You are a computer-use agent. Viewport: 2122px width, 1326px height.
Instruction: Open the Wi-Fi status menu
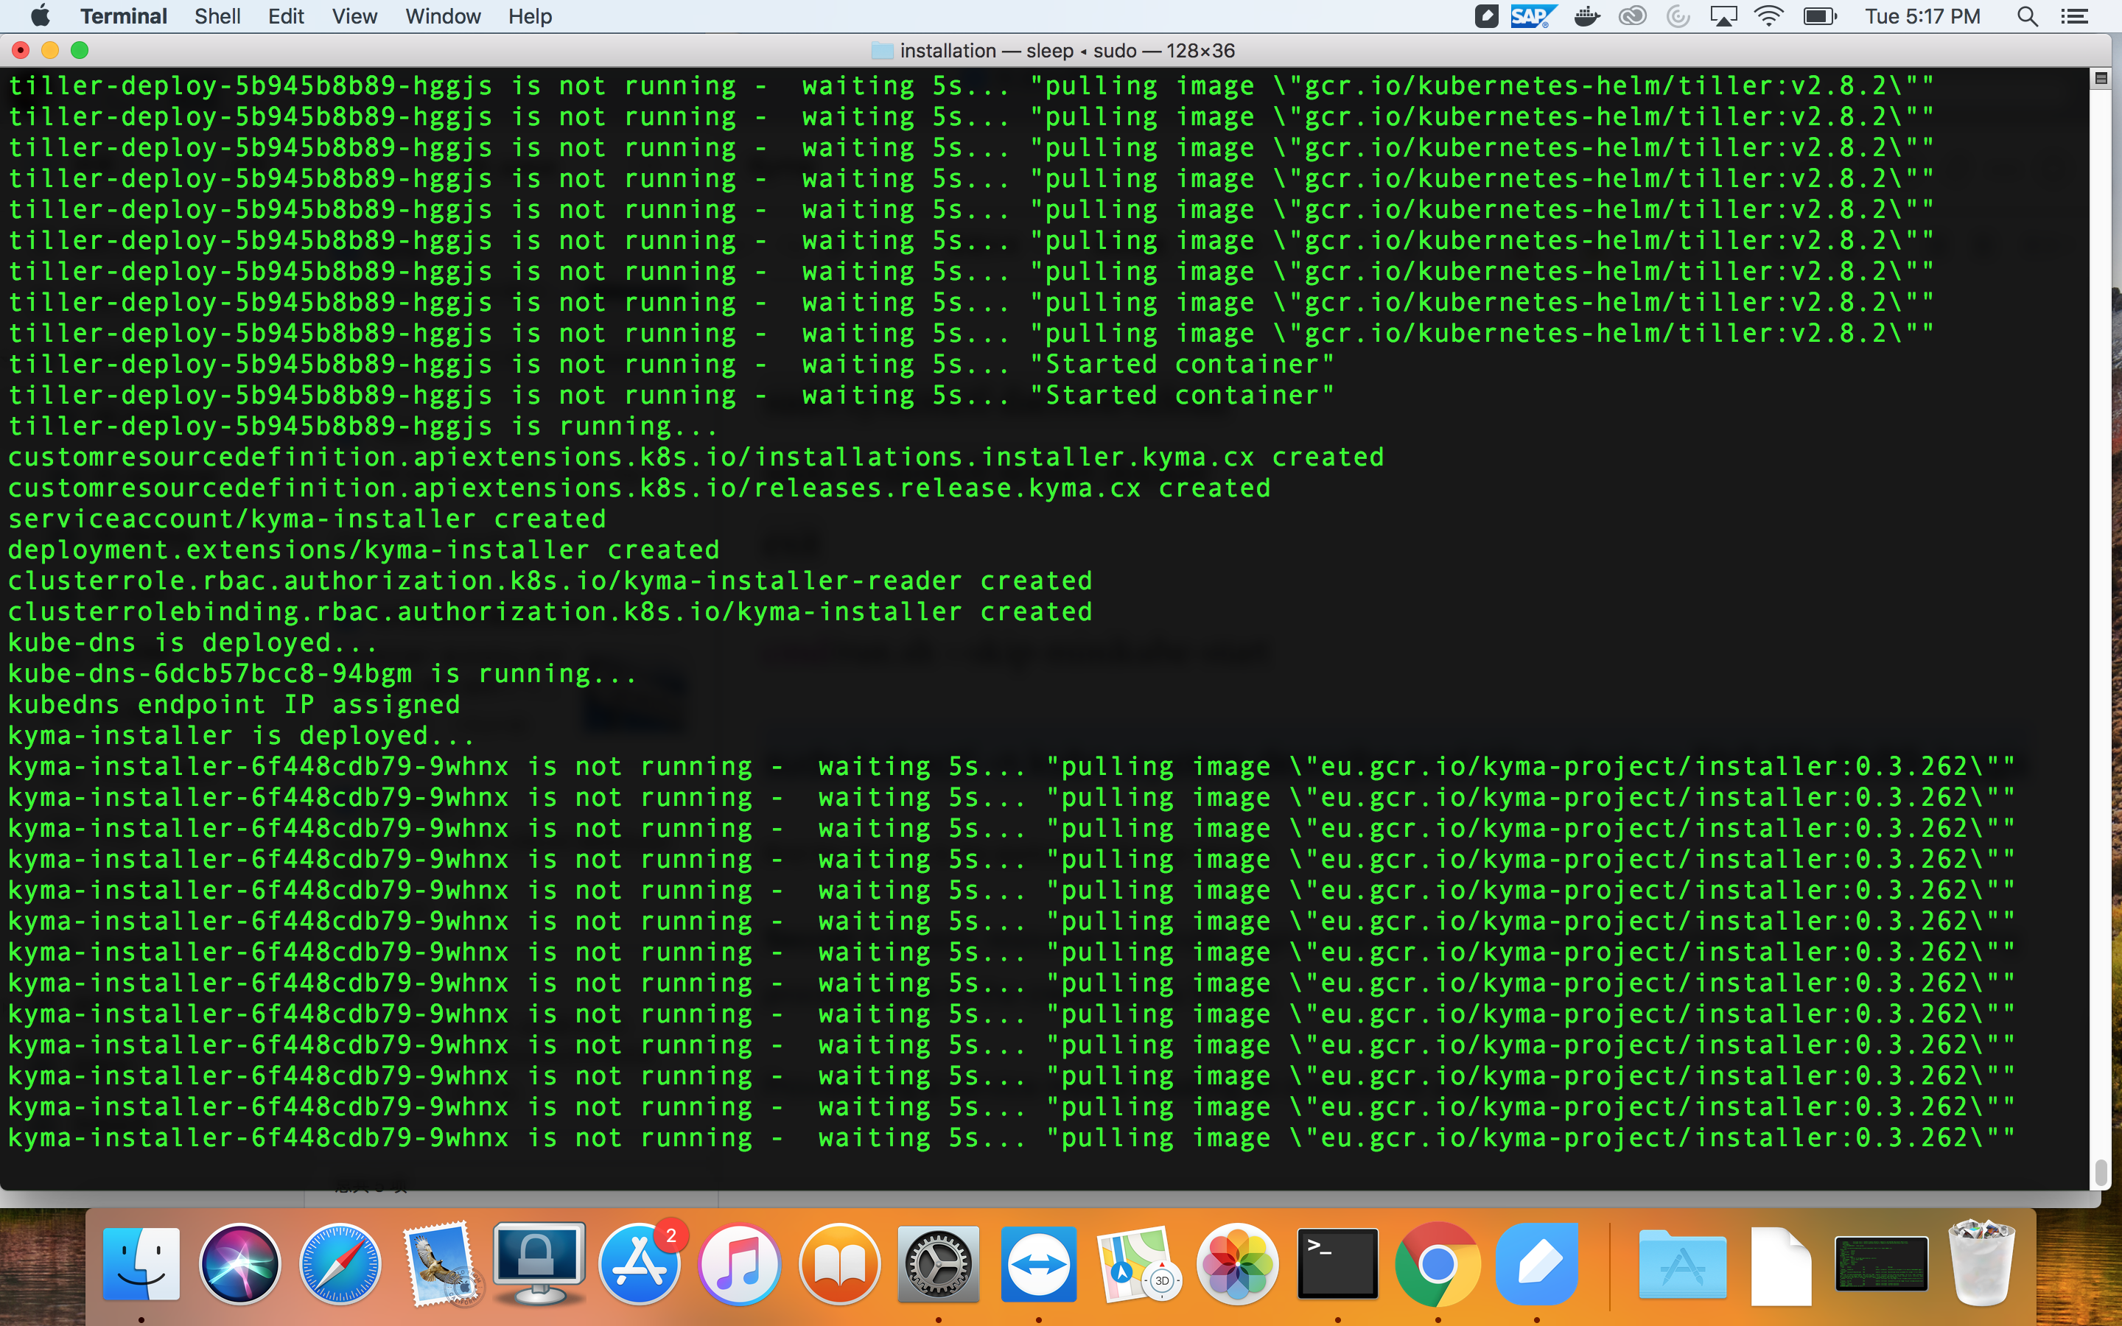click(1768, 15)
